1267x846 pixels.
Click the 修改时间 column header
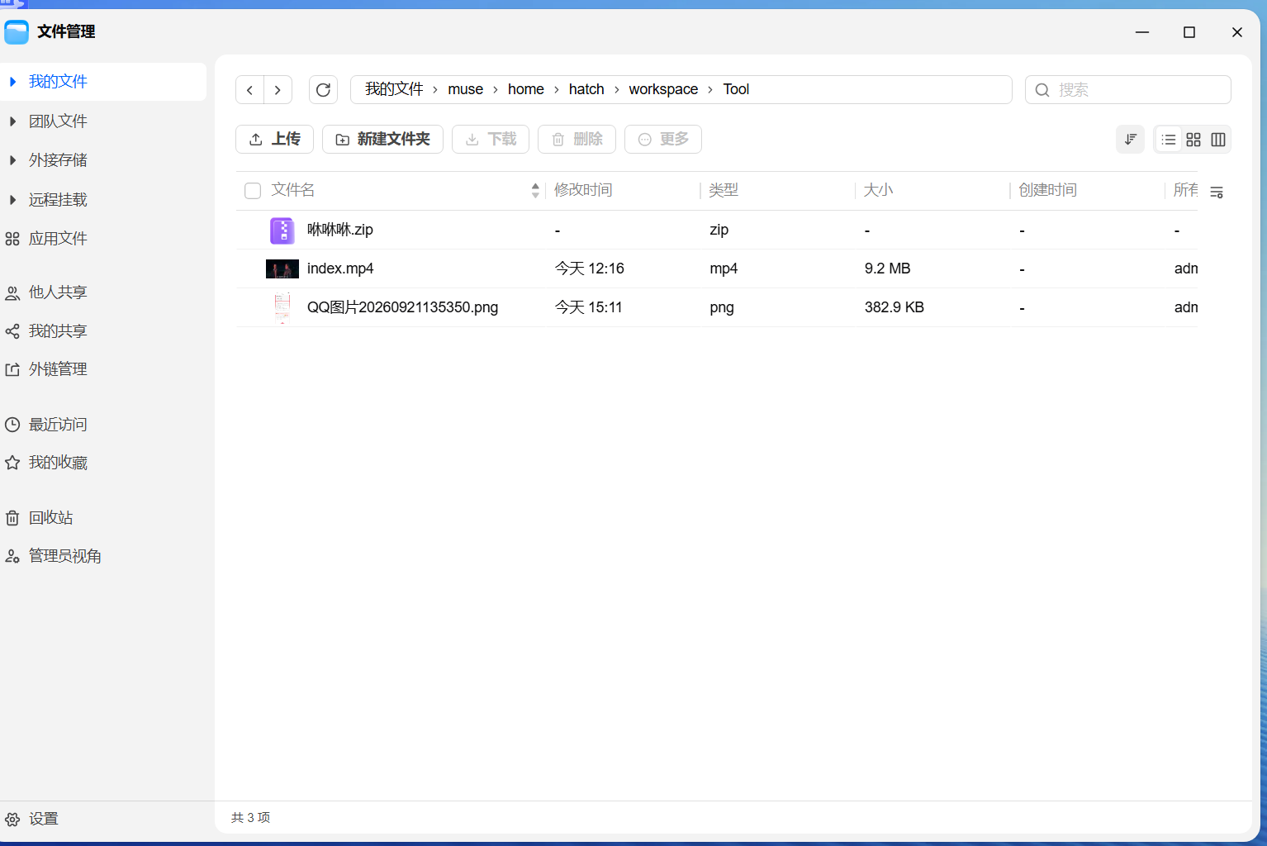point(583,190)
